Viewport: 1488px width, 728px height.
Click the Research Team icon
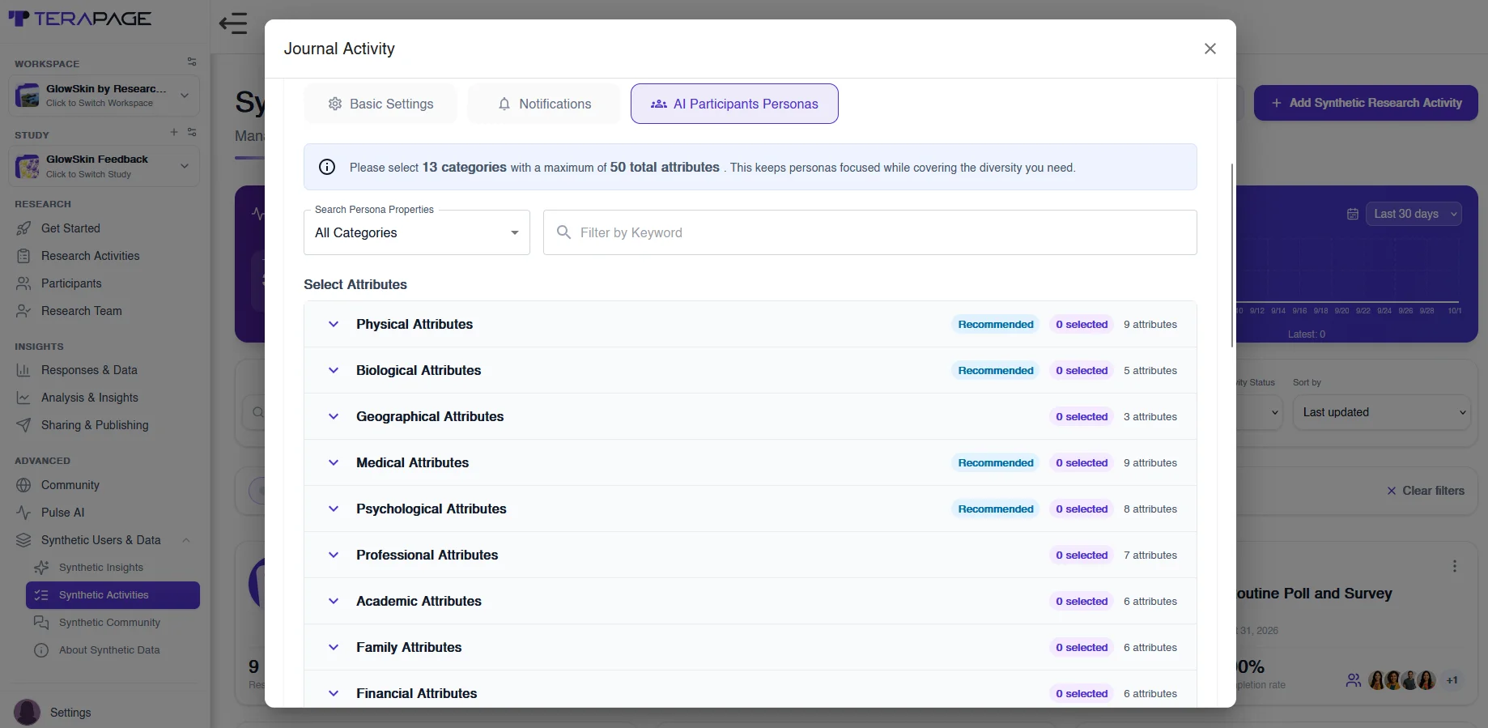(x=23, y=311)
